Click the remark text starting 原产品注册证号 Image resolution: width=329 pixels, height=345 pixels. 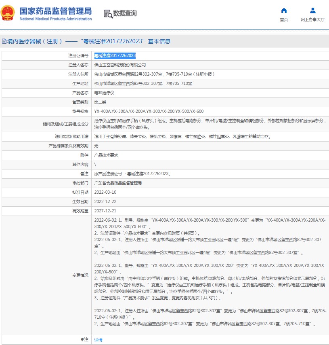click(x=133, y=174)
